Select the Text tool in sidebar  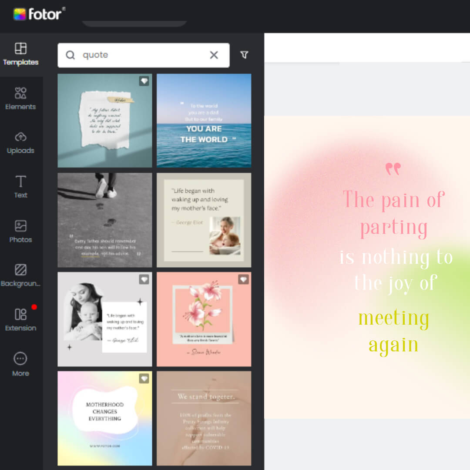coord(20,187)
